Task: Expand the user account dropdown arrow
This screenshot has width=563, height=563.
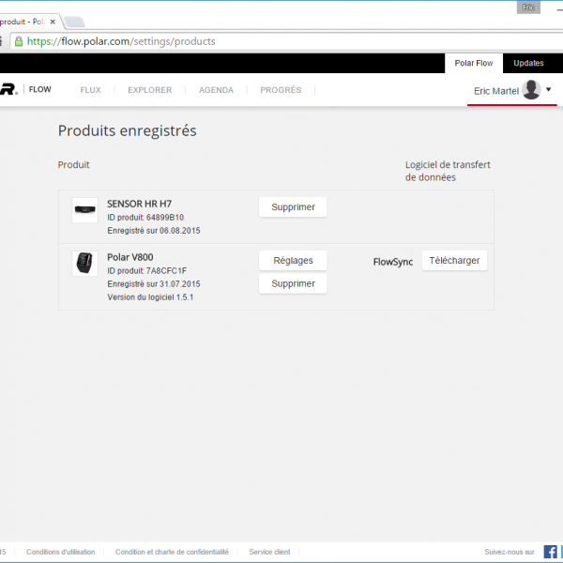Action: tap(549, 90)
